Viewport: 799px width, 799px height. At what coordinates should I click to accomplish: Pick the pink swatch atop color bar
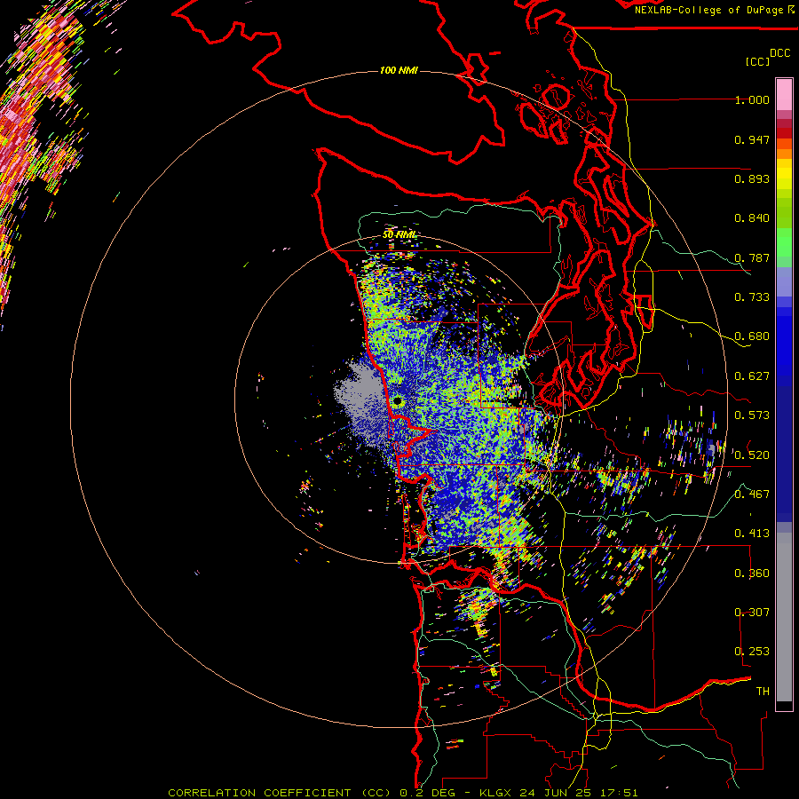click(784, 94)
